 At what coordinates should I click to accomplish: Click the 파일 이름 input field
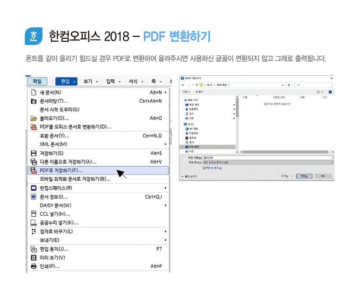click(268, 158)
